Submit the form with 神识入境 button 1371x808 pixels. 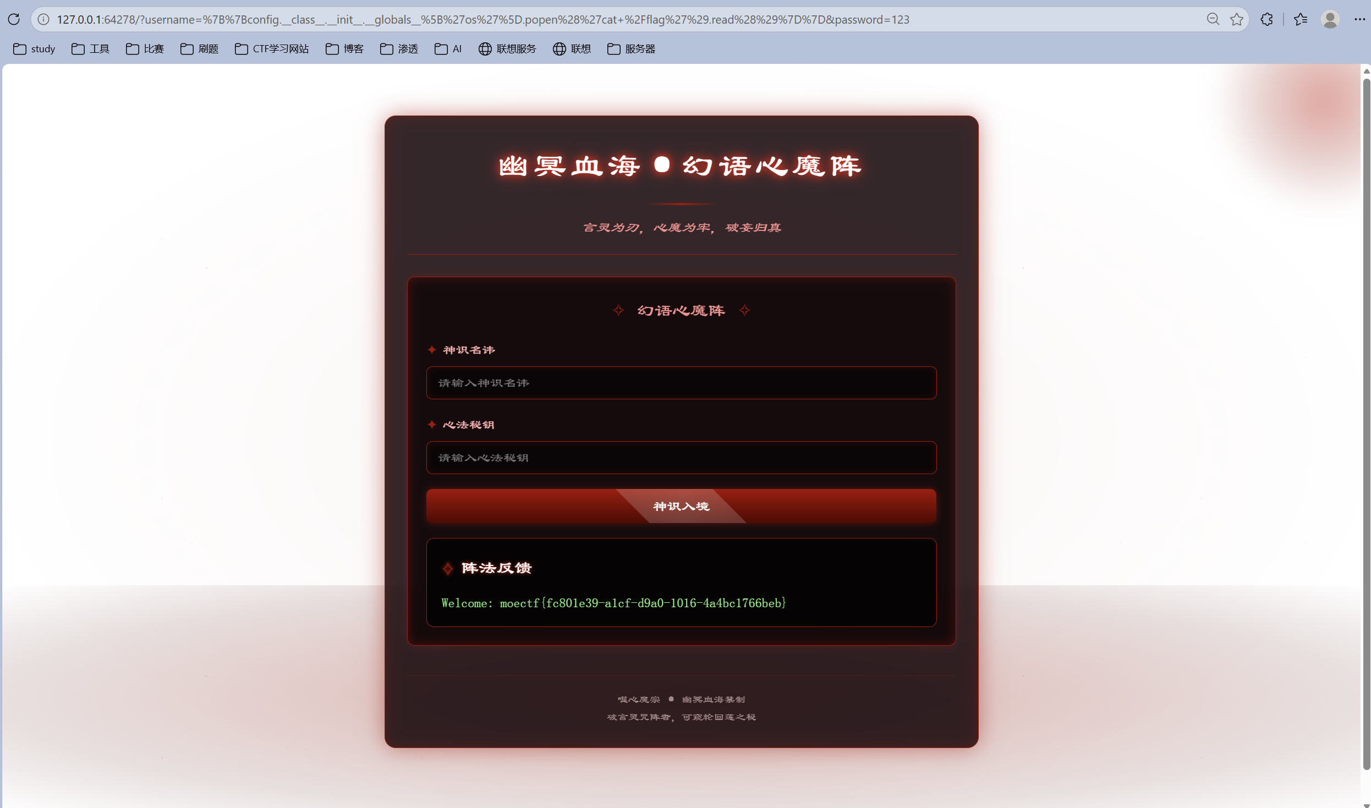pyautogui.click(x=681, y=506)
